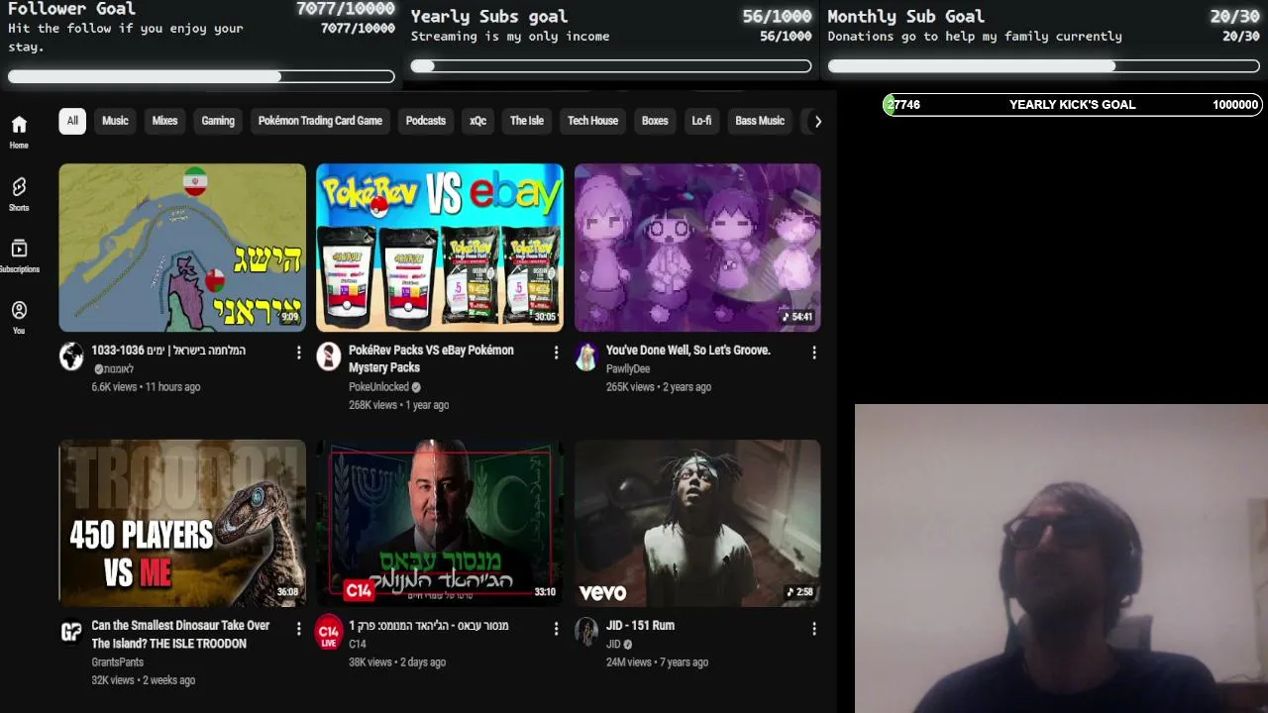The image size is (1268, 713).
Task: Open Shorts from the sidebar
Action: [19, 193]
